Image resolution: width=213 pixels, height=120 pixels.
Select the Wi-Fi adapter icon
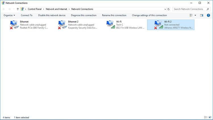(x=110, y=25)
